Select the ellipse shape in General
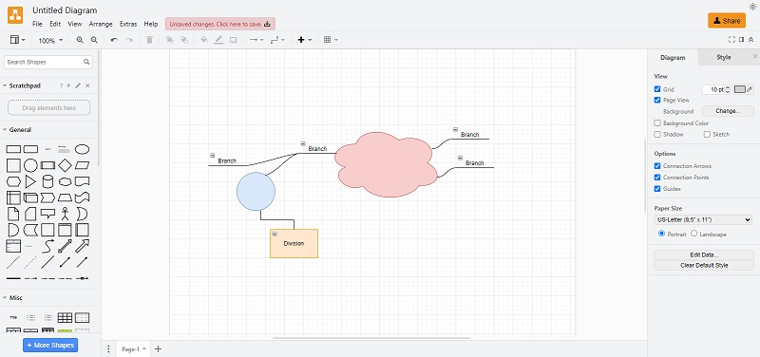The height and width of the screenshot is (357, 760). (x=82, y=149)
